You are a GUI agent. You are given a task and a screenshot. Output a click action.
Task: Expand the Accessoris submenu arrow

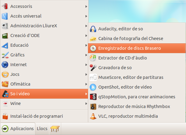pyautogui.click(x=87, y=6)
